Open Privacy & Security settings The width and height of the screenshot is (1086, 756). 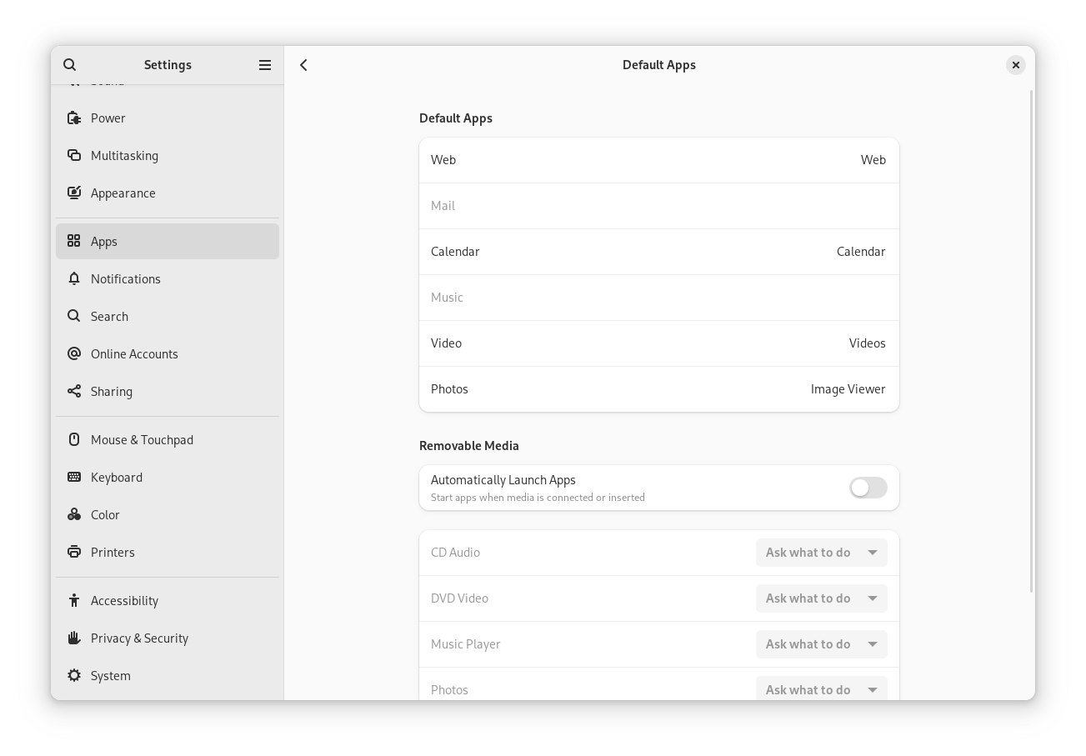coord(139,638)
